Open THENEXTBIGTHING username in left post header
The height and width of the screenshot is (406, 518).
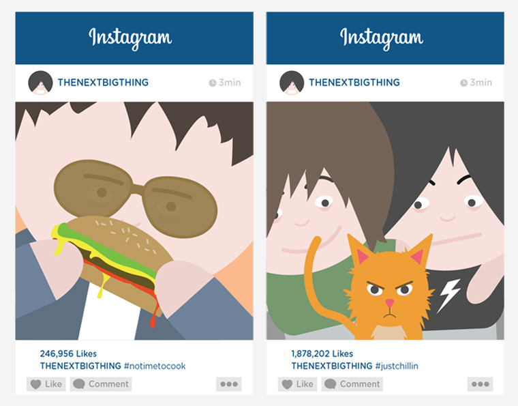coord(103,83)
